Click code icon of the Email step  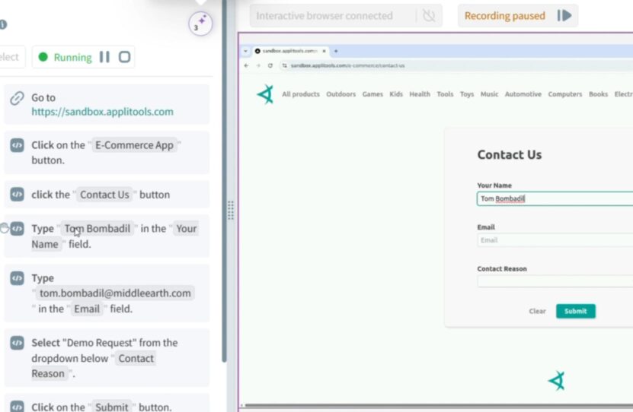tap(17, 278)
